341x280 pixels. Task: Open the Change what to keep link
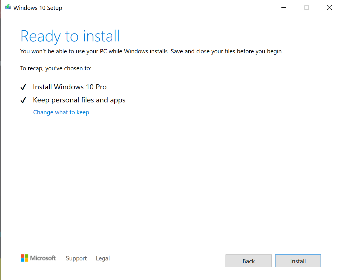tap(61, 112)
